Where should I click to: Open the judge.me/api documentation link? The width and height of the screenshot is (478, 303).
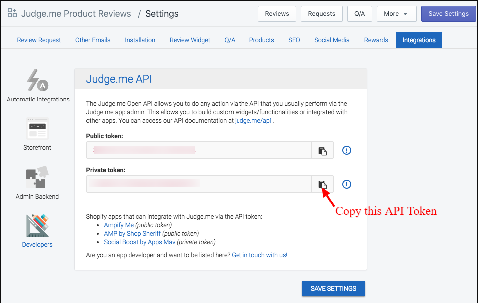[x=252, y=121]
